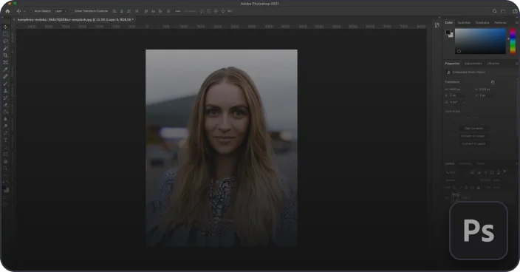Open the angle dropdown in Transform section

tap(463, 102)
